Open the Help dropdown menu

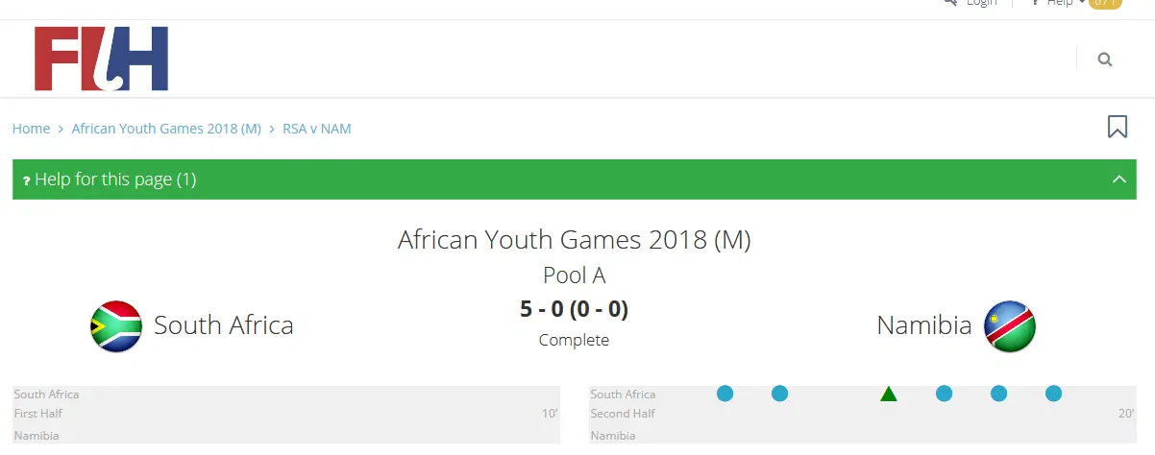point(1060,3)
